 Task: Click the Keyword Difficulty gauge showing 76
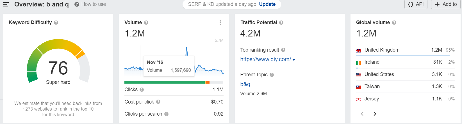tap(58, 61)
